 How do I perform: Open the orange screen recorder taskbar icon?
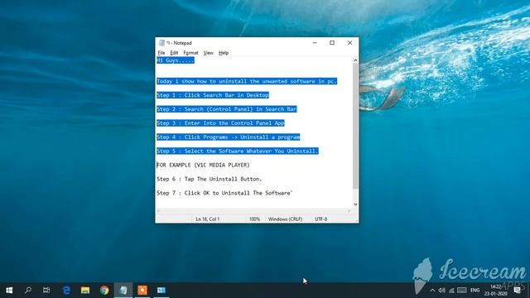click(x=142, y=291)
